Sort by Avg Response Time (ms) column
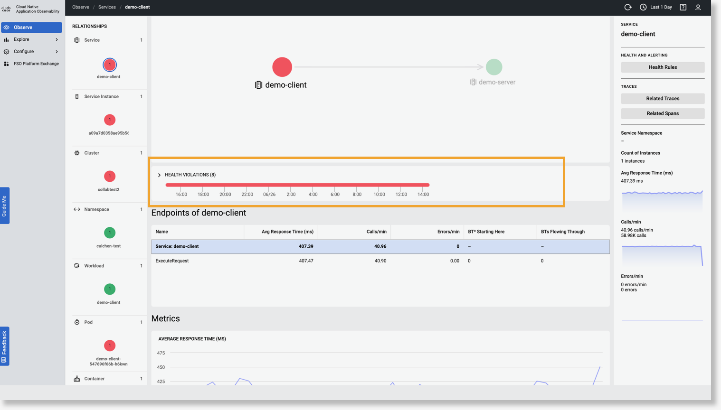 point(281,232)
